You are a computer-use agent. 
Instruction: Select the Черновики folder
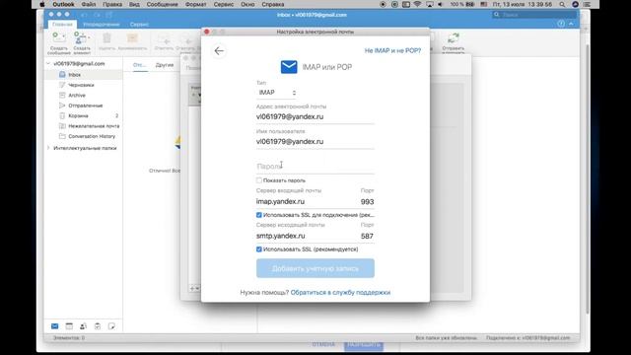coord(83,85)
